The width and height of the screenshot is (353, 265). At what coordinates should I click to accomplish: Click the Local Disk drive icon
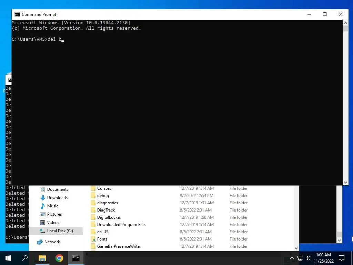pos(42,231)
